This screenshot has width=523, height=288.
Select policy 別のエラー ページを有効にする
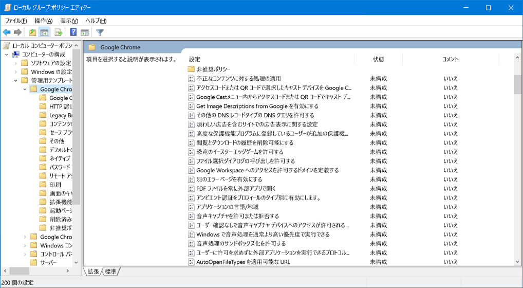(229, 179)
